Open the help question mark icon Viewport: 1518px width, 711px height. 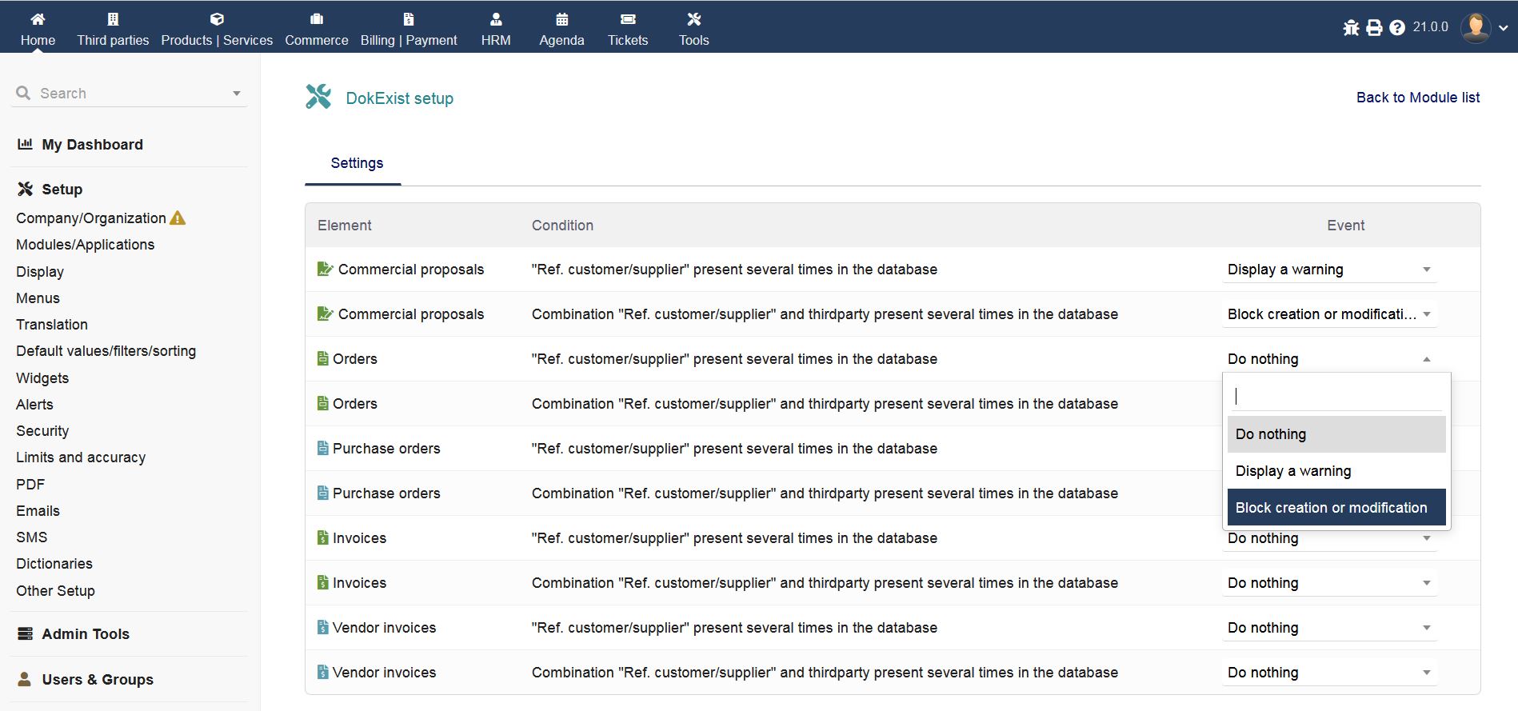1397,28
